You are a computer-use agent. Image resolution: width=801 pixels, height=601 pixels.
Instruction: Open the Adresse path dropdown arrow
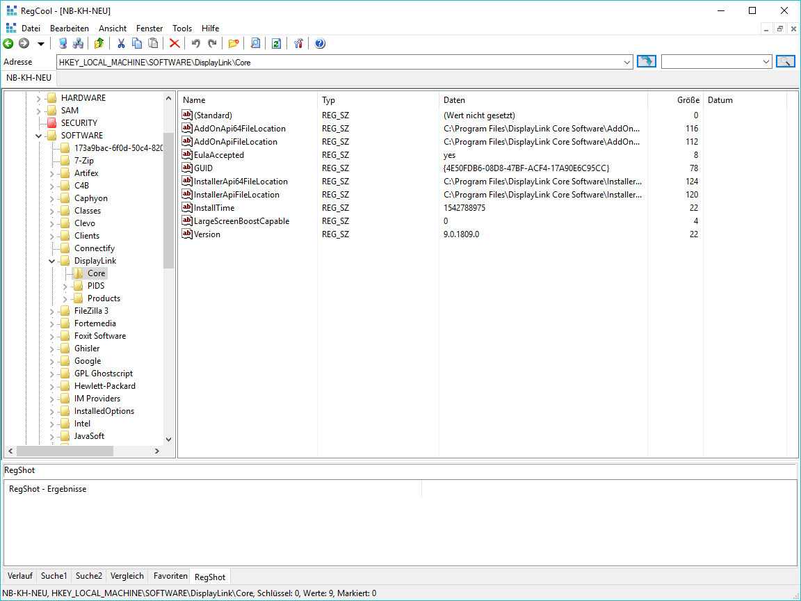point(626,63)
